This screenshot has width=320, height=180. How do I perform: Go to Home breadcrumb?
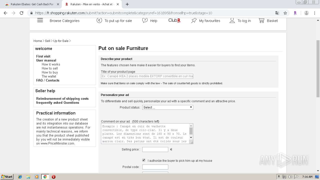tap(38, 41)
